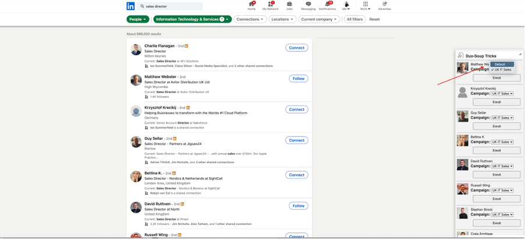Enroll Matthew Webster in Dux-Soup
This screenshot has width=525, height=239.
tap(496, 78)
